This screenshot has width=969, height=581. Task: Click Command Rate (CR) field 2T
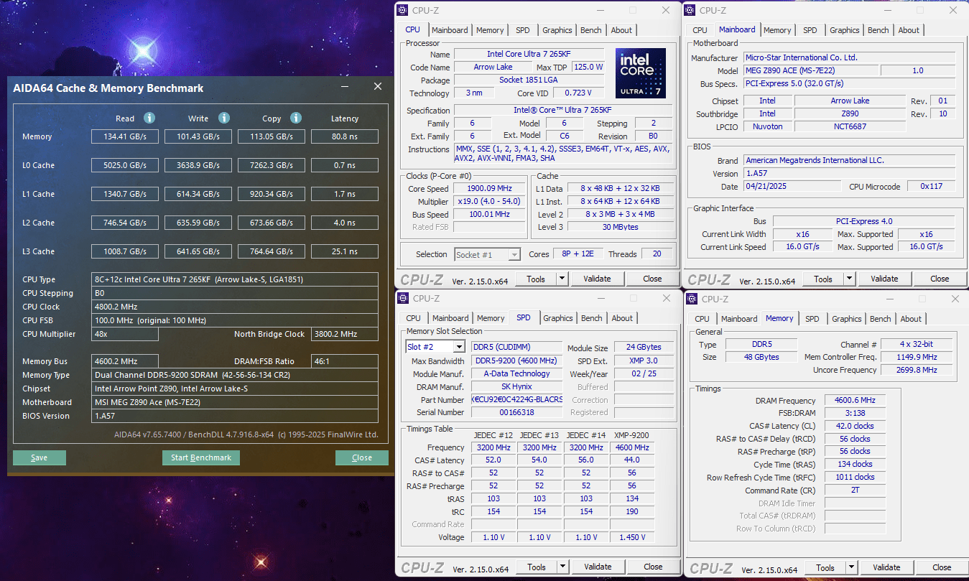click(855, 490)
